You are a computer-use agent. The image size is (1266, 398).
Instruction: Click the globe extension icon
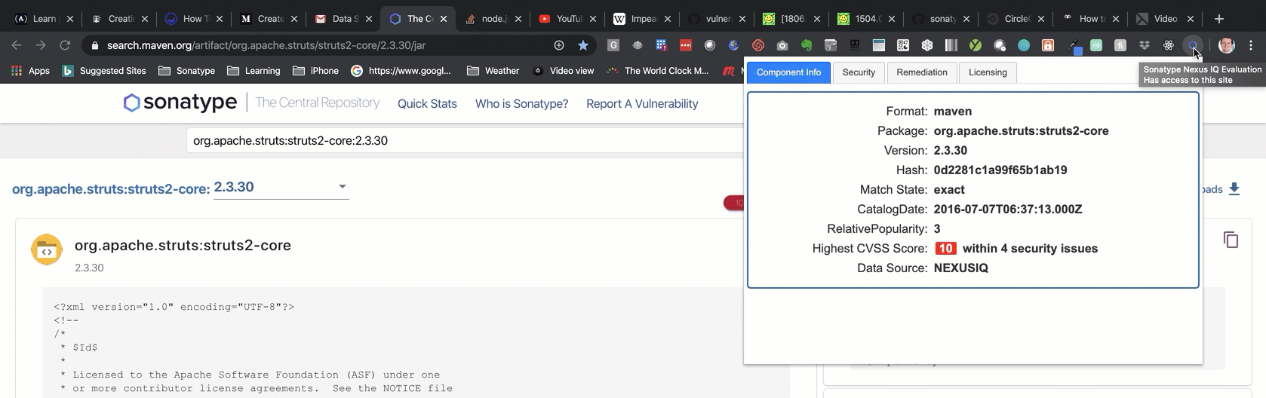(734, 45)
